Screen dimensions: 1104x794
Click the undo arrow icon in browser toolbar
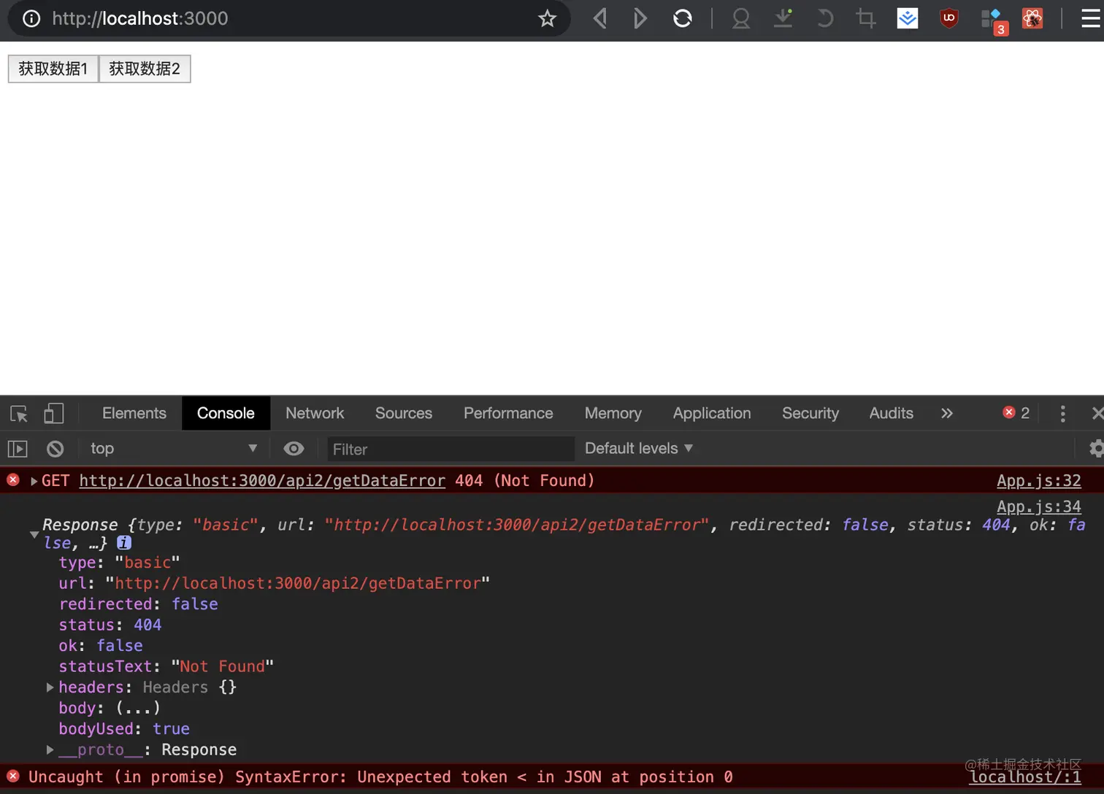825,18
